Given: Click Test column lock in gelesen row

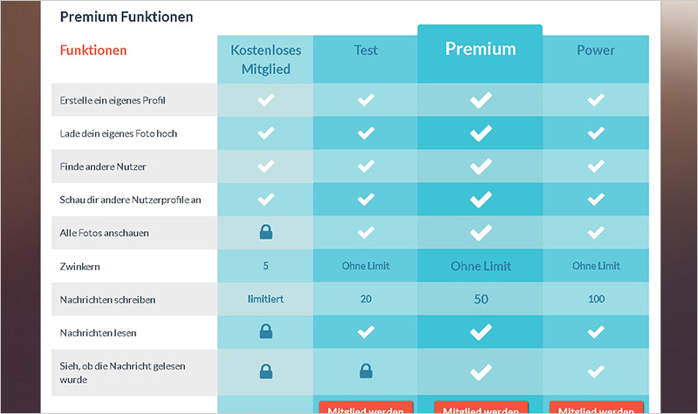Looking at the screenshot, I should [x=366, y=371].
